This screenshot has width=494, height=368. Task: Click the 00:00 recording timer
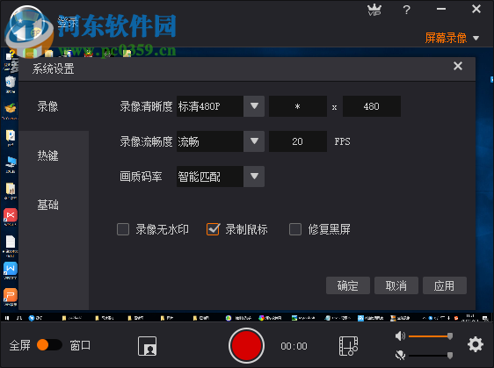click(x=294, y=346)
